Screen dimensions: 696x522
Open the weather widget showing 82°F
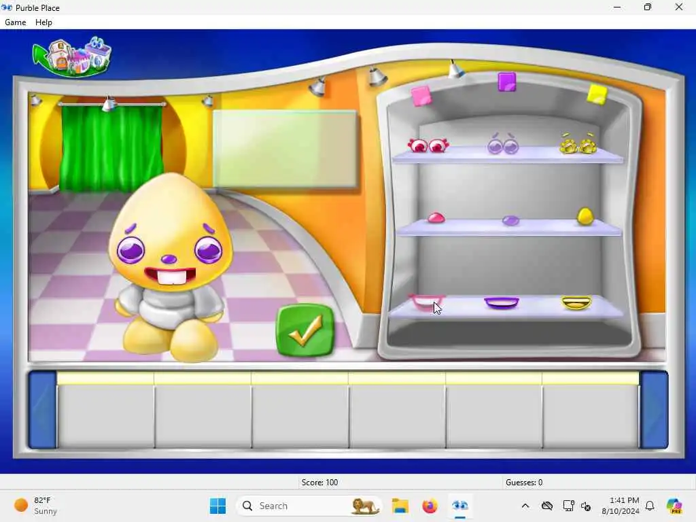coord(35,506)
